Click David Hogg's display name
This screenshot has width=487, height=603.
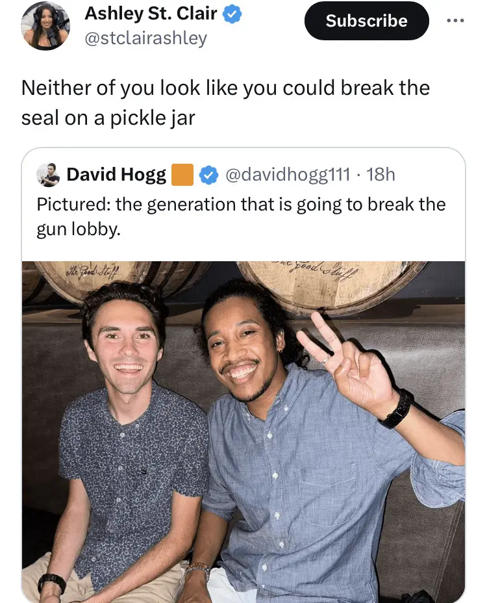[116, 173]
